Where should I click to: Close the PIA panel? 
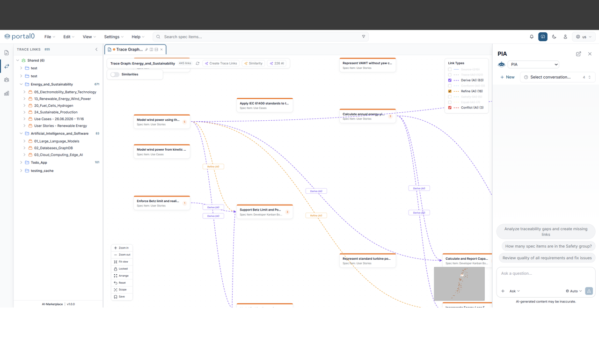(590, 54)
